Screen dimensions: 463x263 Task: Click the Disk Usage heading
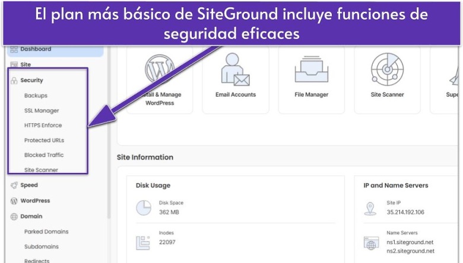(153, 185)
